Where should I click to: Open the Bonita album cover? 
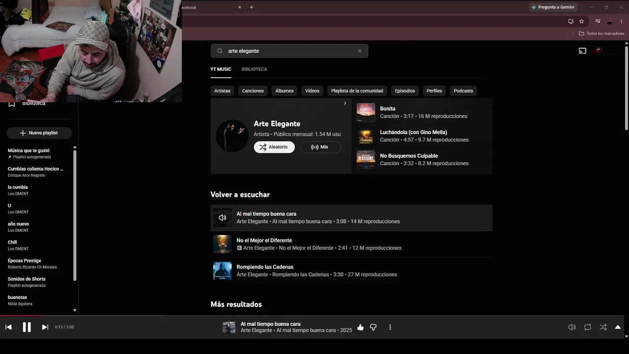point(366,112)
